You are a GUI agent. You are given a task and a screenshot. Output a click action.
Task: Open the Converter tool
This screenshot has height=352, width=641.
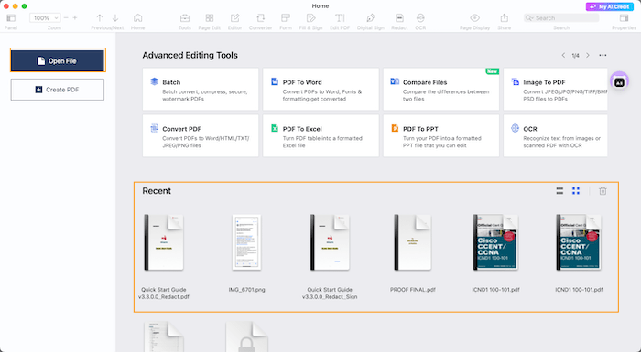[x=260, y=18]
